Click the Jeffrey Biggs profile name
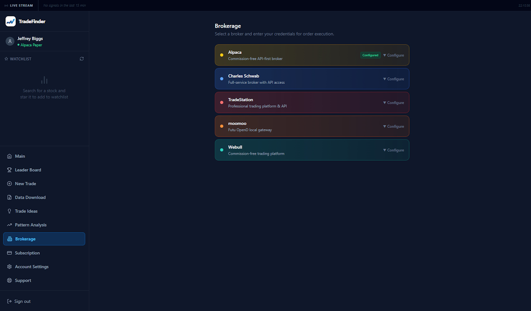Viewport: 531px width, 311px height. [30, 39]
